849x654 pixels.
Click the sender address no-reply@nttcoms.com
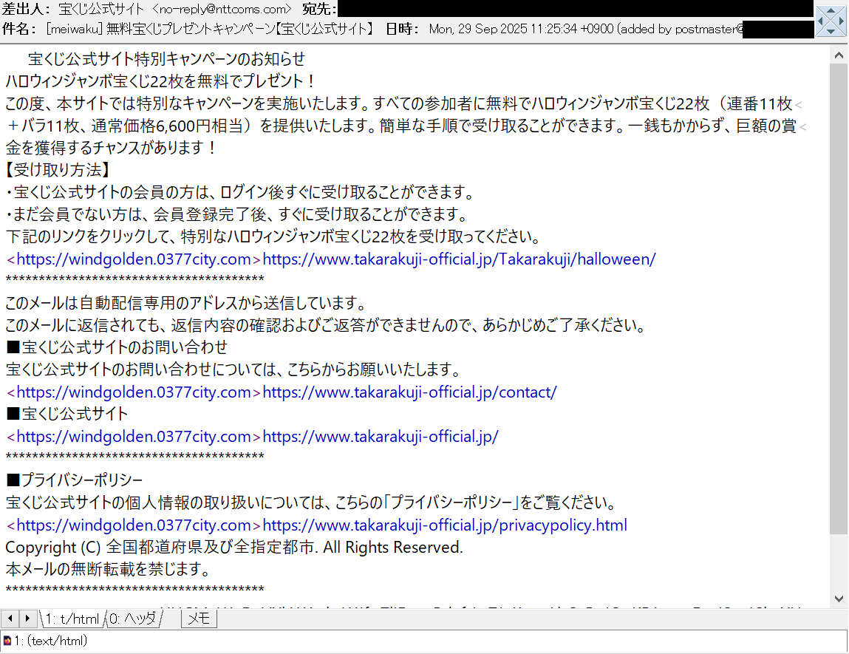pyautogui.click(x=222, y=9)
